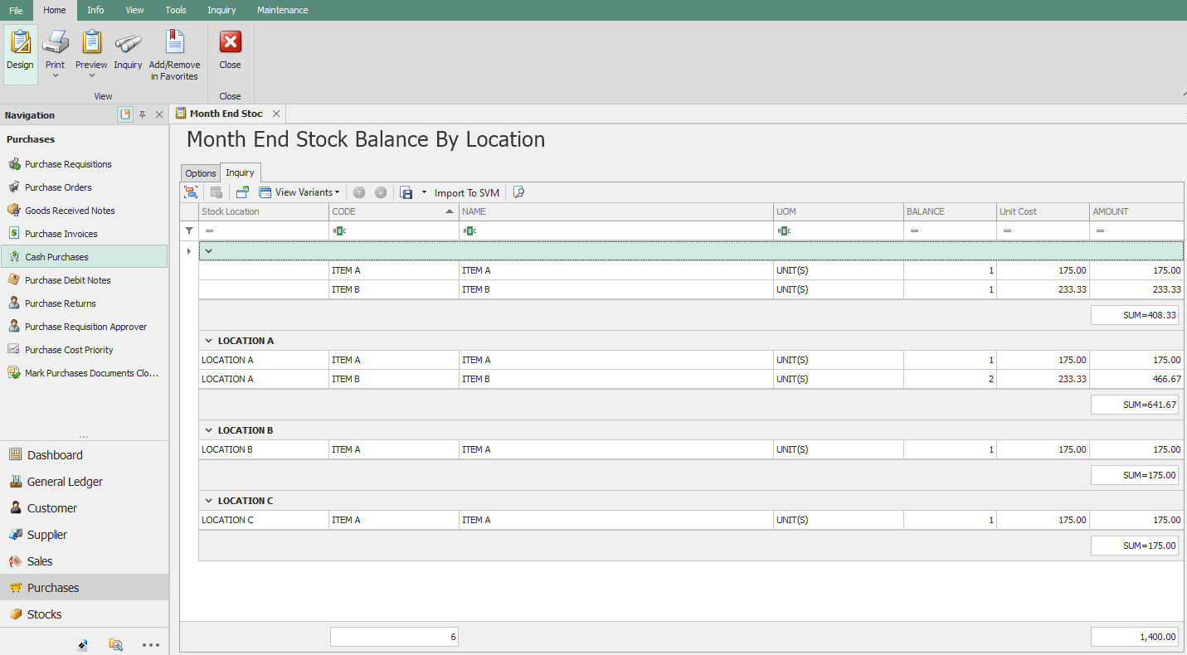
Task: Go to Dashboard module
Action: pos(84,455)
